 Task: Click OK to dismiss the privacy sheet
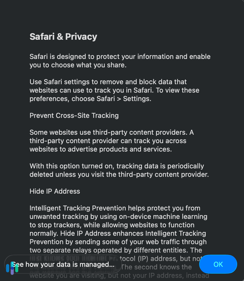(218, 264)
